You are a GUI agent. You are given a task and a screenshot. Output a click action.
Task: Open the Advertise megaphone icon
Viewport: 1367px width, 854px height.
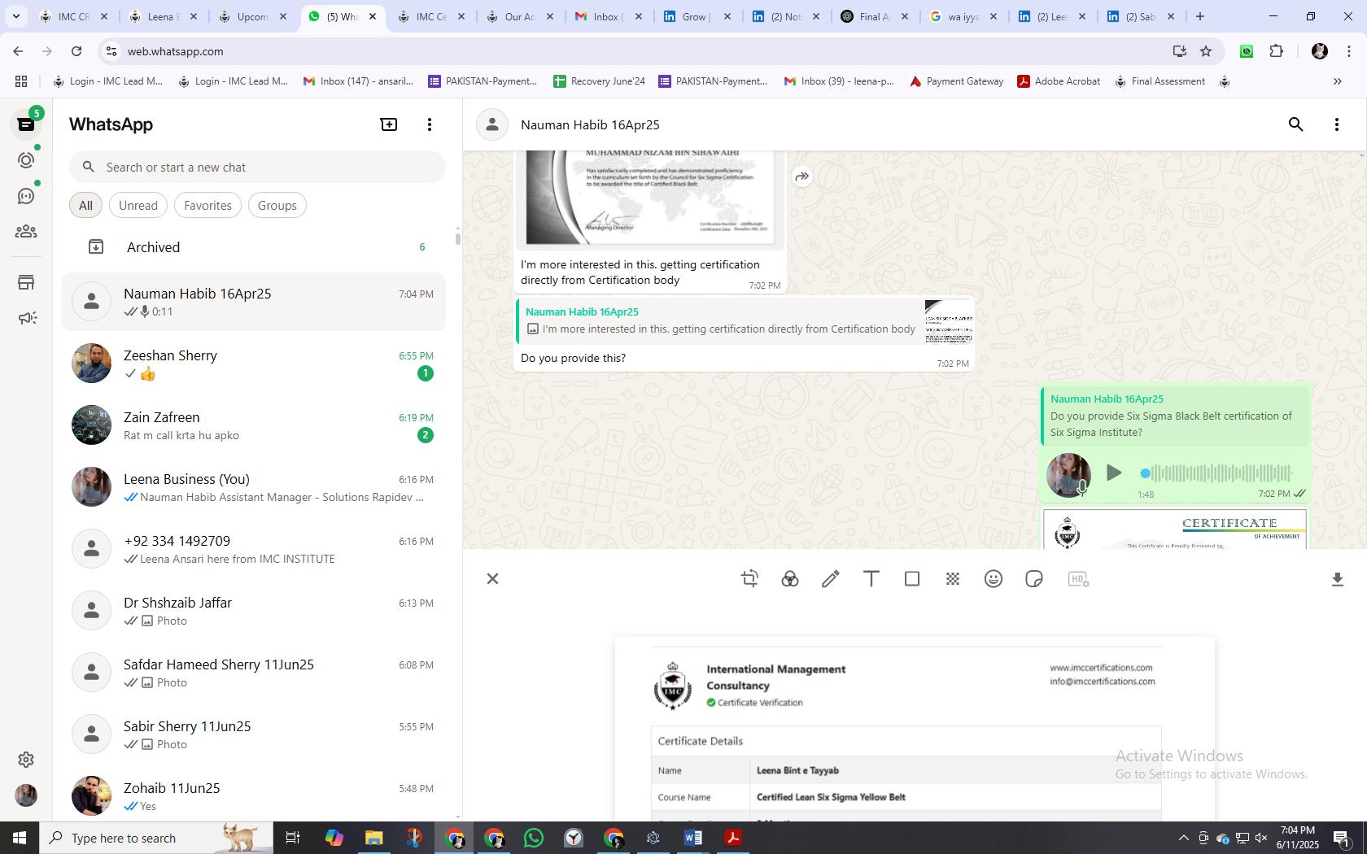(x=26, y=318)
